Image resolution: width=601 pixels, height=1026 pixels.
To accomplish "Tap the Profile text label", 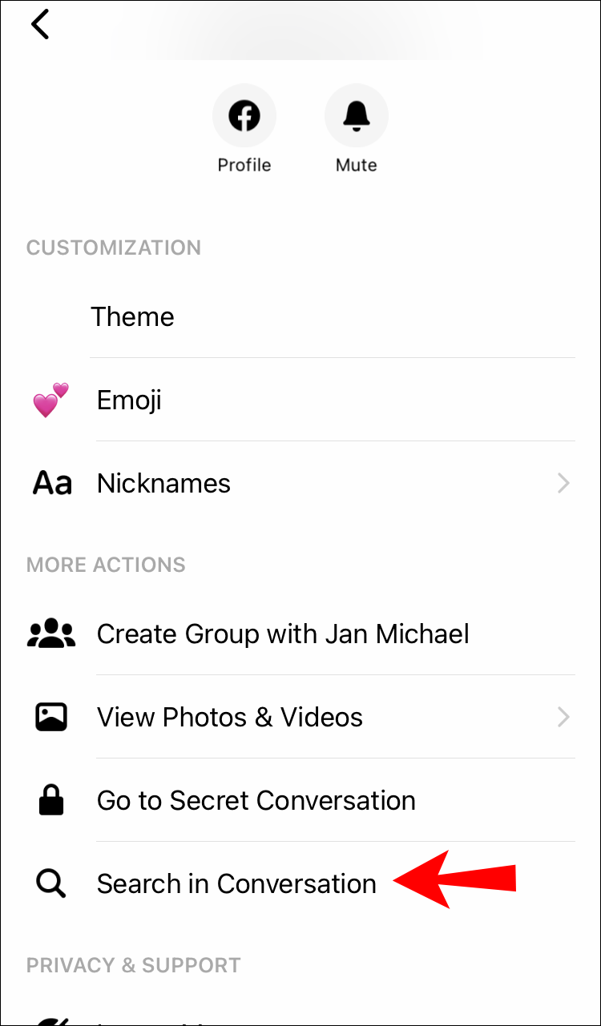I will (244, 165).
